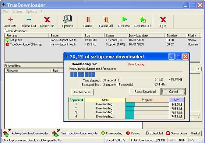Viewport: 205px width, 143px height.
Task: Click the Pause Download button
Action: point(145,92)
